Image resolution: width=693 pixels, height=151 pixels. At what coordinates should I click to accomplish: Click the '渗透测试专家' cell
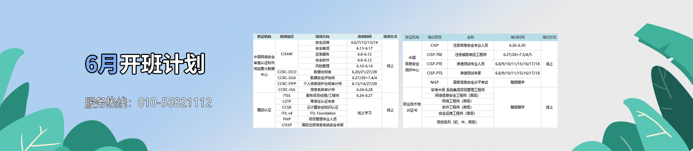[x=470, y=73]
